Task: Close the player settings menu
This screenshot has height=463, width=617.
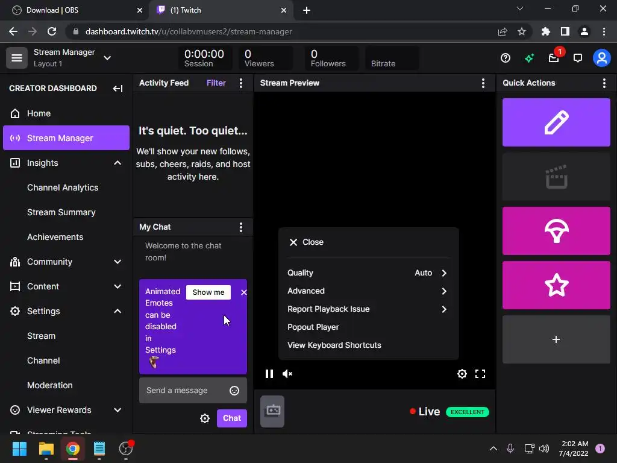Action: click(307, 242)
